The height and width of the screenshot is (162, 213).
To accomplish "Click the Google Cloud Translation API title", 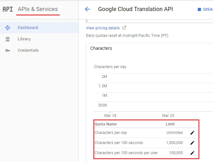I will click(x=135, y=9).
